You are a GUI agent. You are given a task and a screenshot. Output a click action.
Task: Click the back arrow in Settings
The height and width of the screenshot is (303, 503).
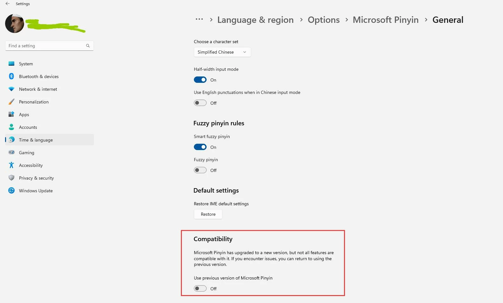(x=8, y=3)
